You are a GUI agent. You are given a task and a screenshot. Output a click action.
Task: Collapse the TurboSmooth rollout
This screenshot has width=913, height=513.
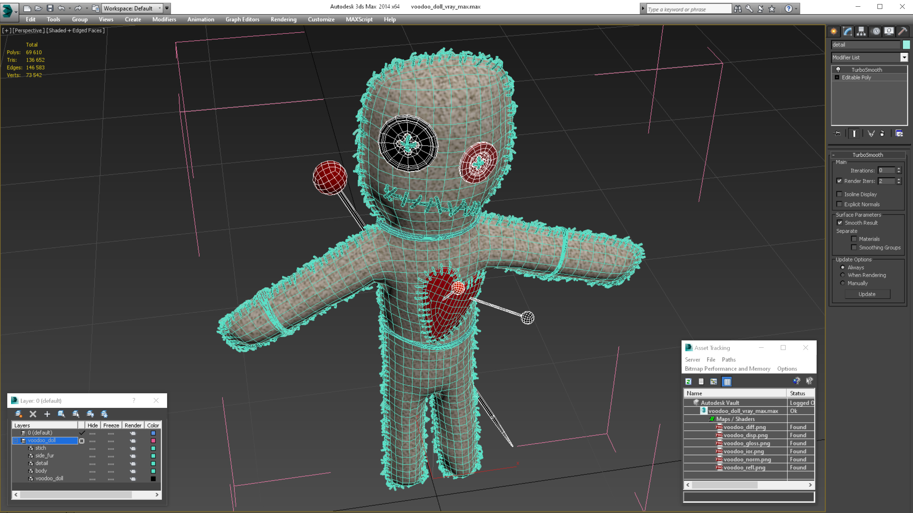pyautogui.click(x=834, y=155)
